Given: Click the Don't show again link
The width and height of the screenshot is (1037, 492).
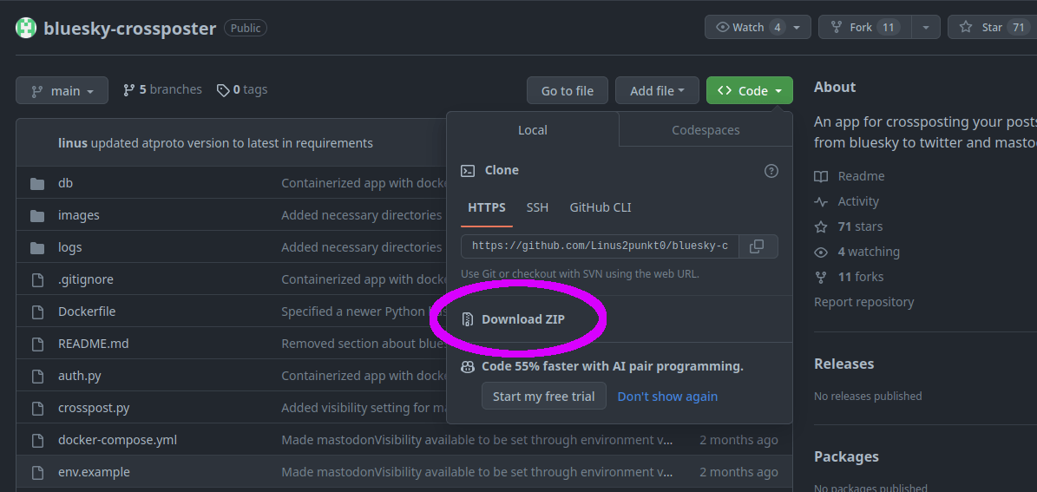Looking at the screenshot, I should (x=667, y=397).
